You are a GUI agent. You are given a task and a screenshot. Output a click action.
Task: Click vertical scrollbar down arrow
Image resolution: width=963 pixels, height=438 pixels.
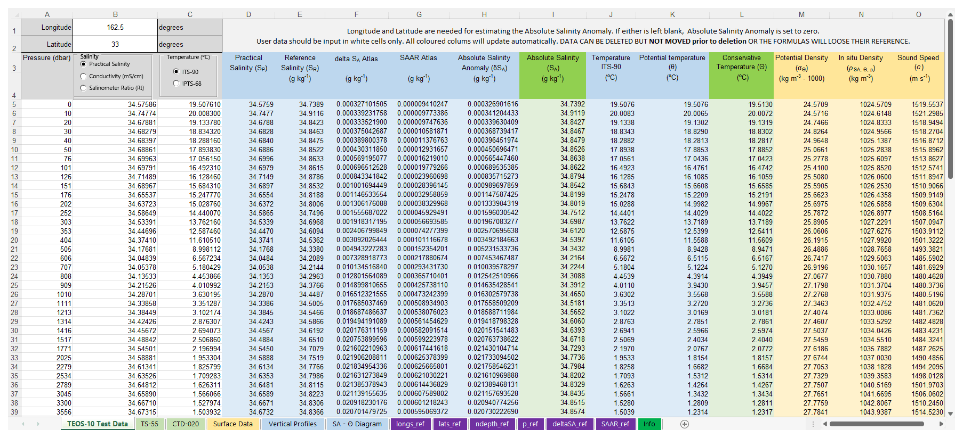(951, 414)
